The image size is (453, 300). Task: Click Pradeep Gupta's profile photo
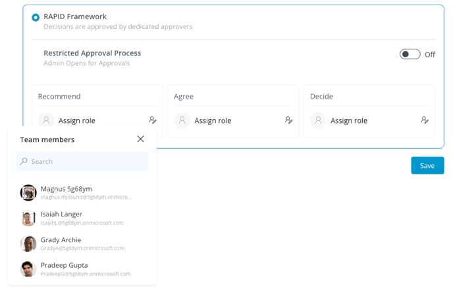pyautogui.click(x=28, y=269)
